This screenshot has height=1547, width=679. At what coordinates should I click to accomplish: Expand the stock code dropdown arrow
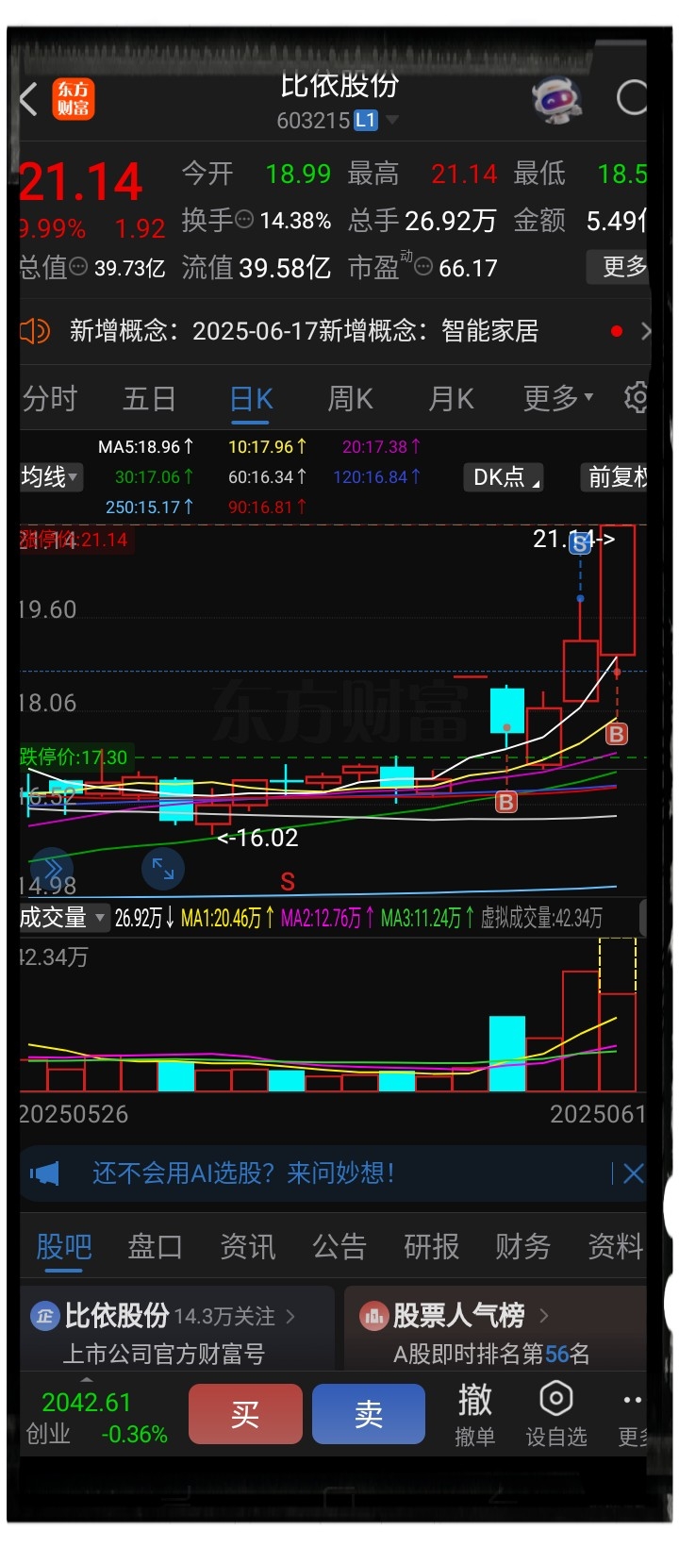click(391, 121)
